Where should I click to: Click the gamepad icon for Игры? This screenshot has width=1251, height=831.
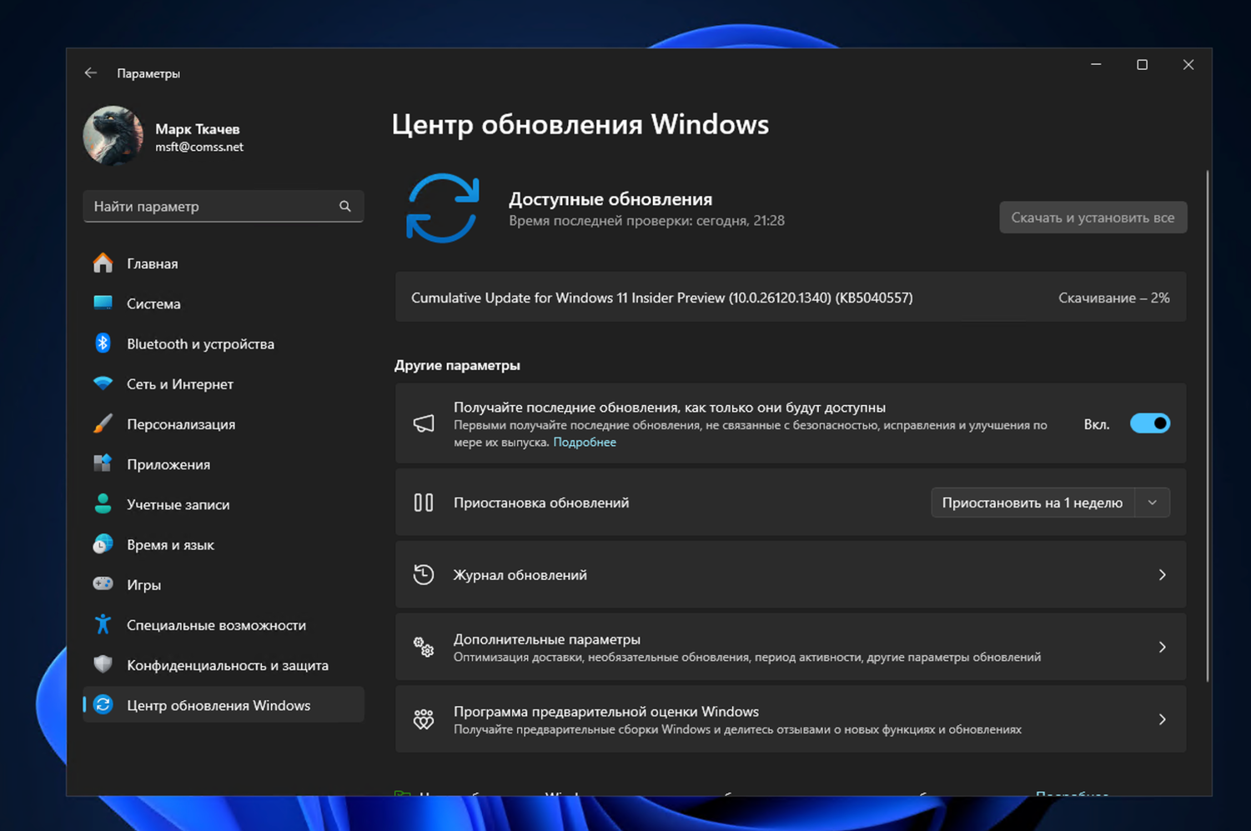click(103, 584)
